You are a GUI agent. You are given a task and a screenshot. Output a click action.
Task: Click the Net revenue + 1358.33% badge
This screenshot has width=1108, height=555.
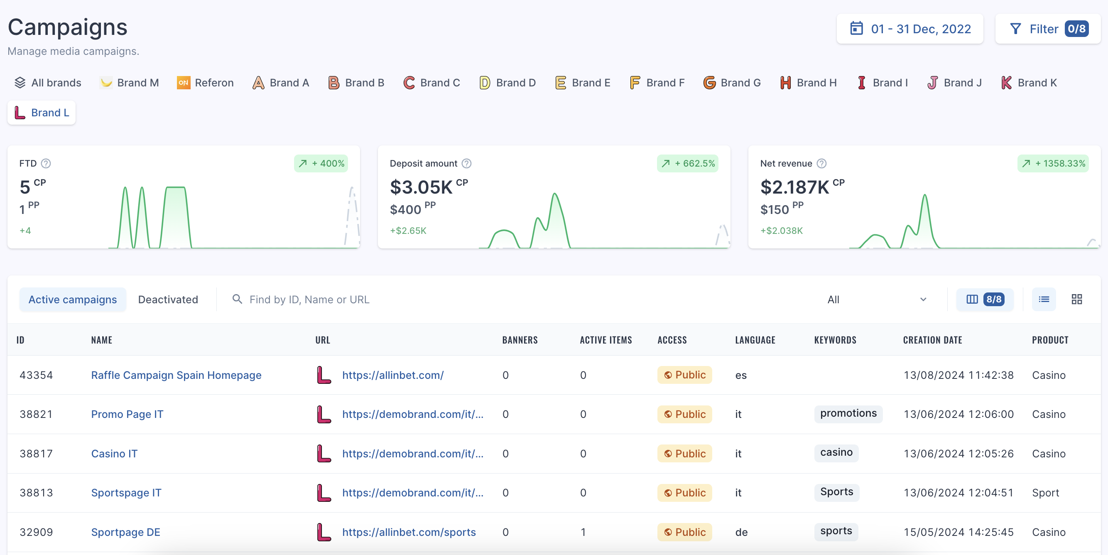click(1053, 164)
